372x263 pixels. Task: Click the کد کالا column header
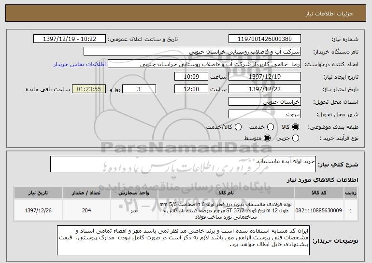pyautogui.click(x=319, y=193)
